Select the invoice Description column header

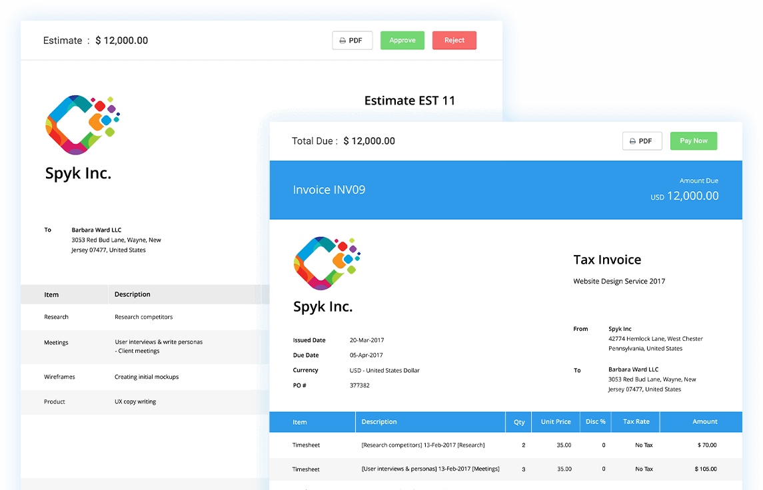pos(379,422)
